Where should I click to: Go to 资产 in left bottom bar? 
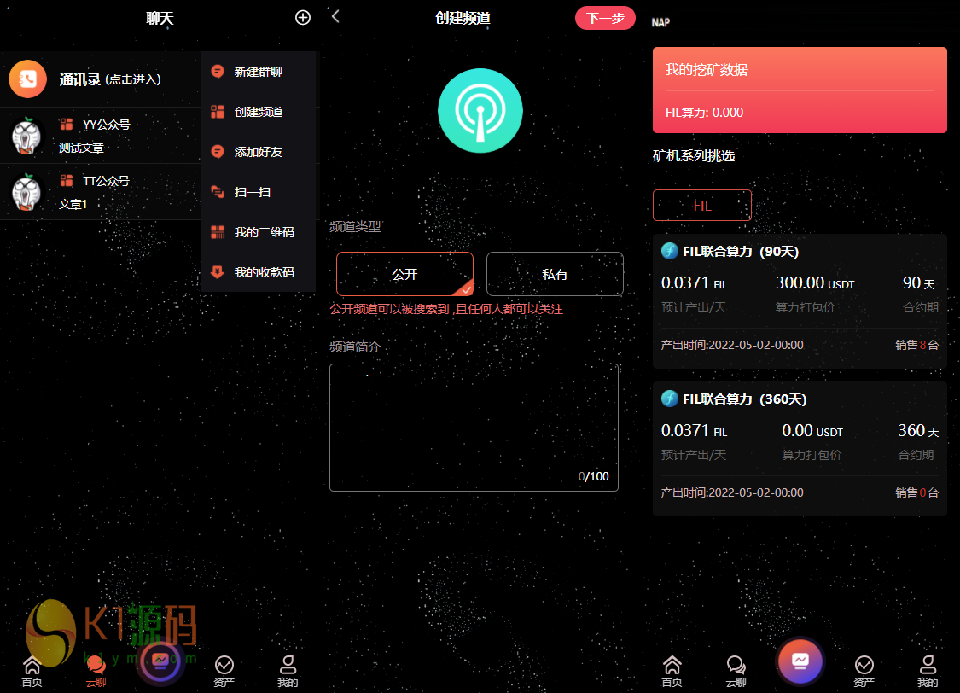(x=224, y=672)
